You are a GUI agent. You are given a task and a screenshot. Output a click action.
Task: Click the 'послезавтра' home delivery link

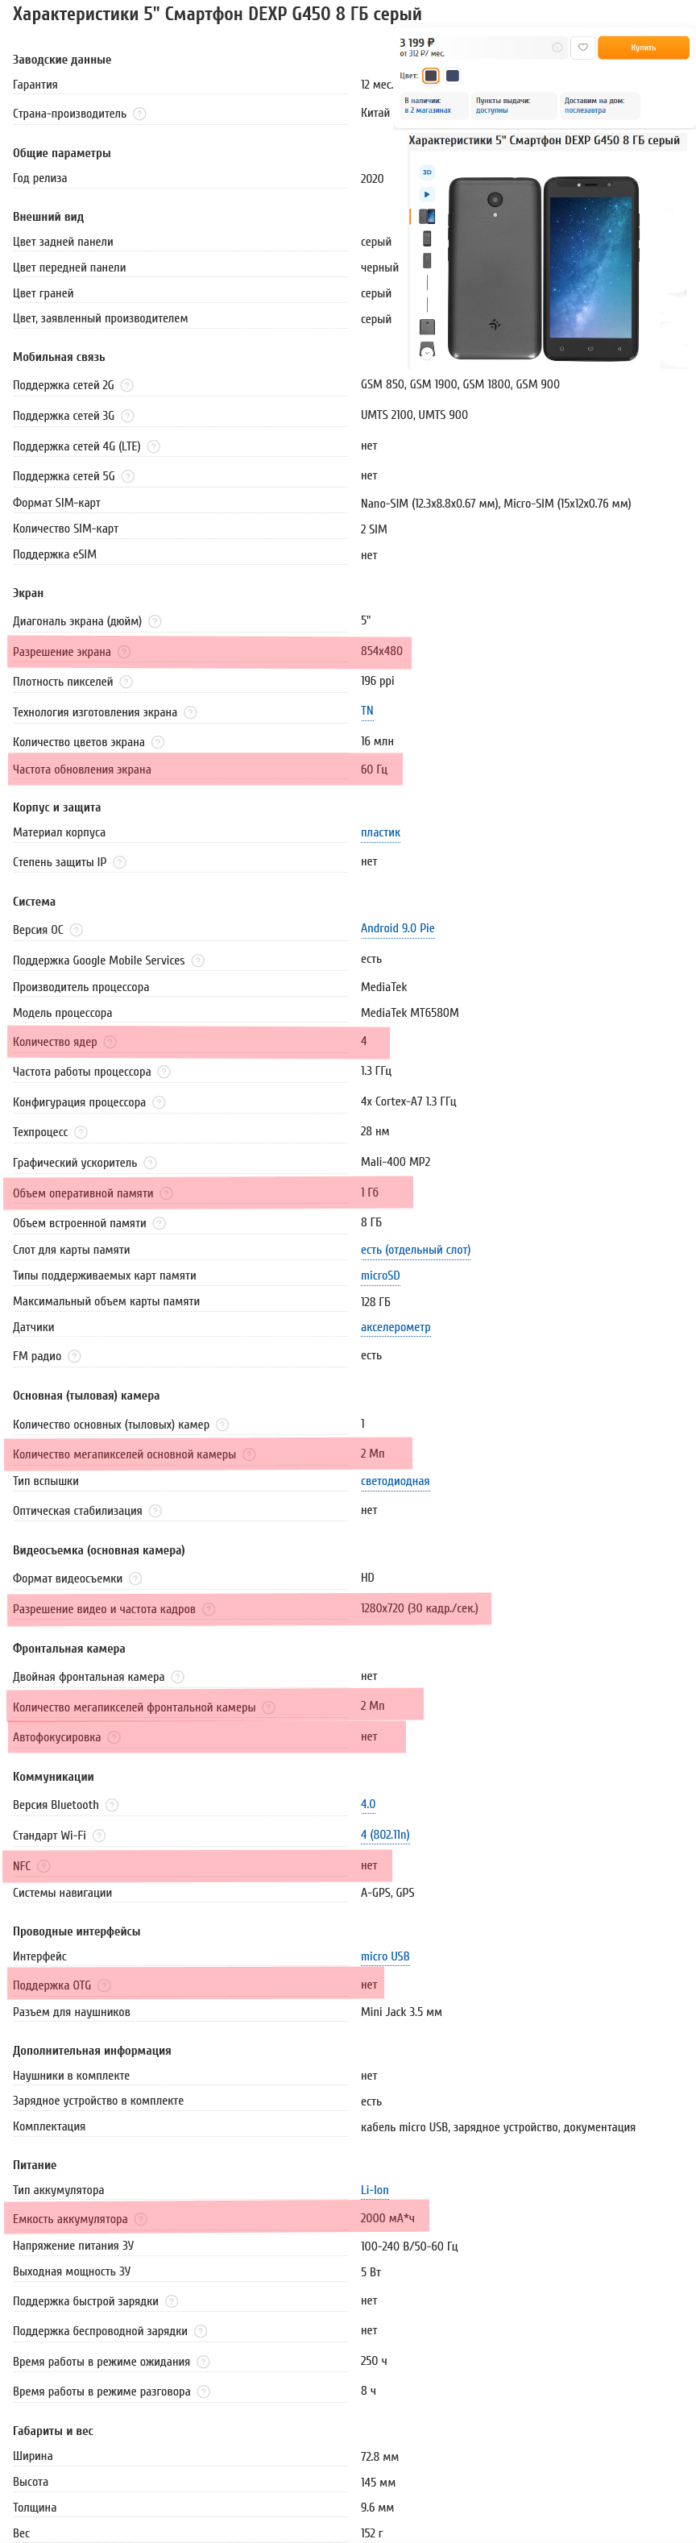[x=585, y=110]
